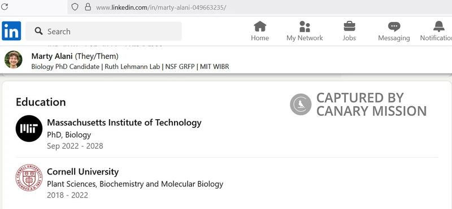Open My Network people icon

[305, 27]
